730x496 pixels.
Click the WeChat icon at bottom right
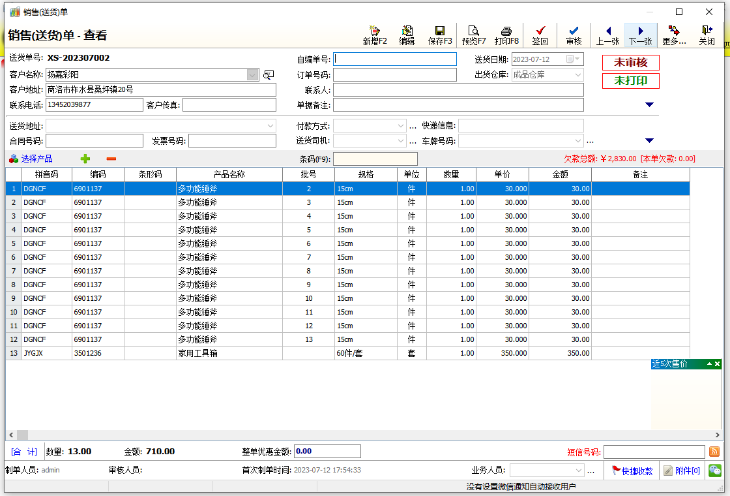[715, 471]
